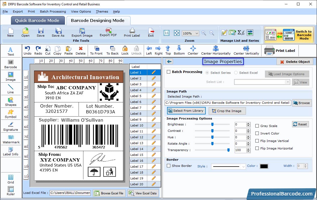Viewport: 317px width, 200px height.
Task: Decrease the Transparency value stepper
Action: point(248,151)
